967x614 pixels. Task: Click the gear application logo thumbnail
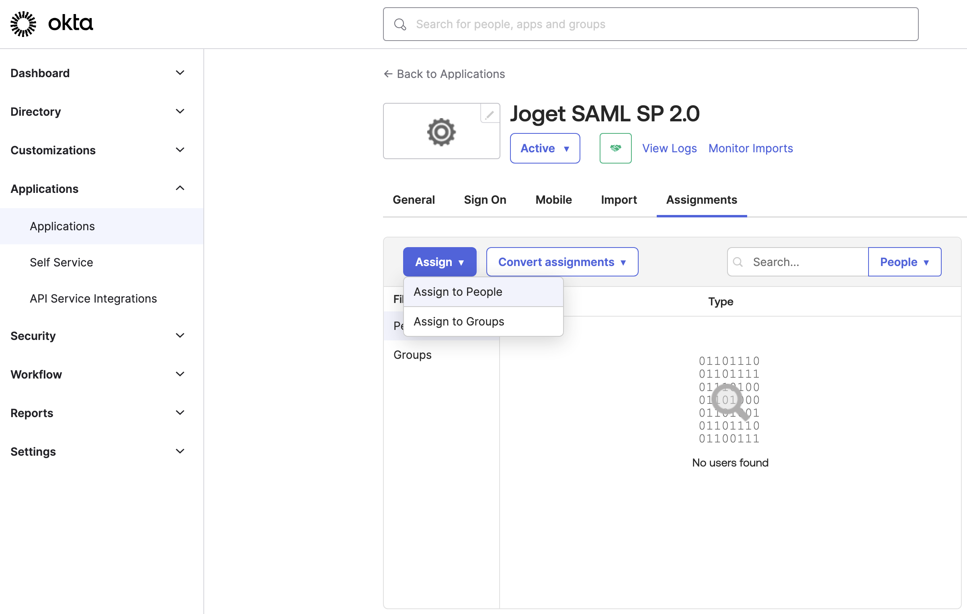[x=441, y=132]
